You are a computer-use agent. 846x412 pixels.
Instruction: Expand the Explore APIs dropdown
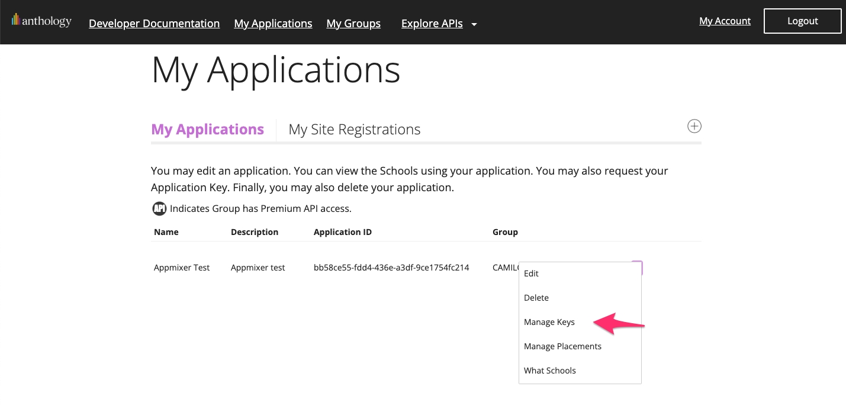click(439, 24)
